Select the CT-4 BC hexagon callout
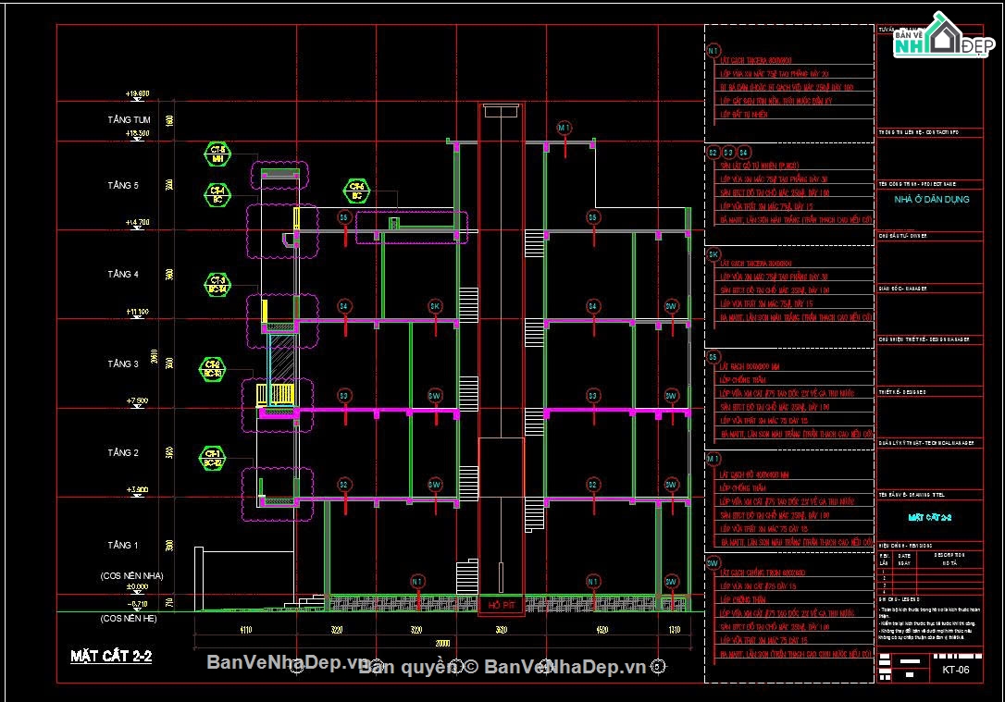The width and height of the screenshot is (1005, 702). tap(217, 195)
